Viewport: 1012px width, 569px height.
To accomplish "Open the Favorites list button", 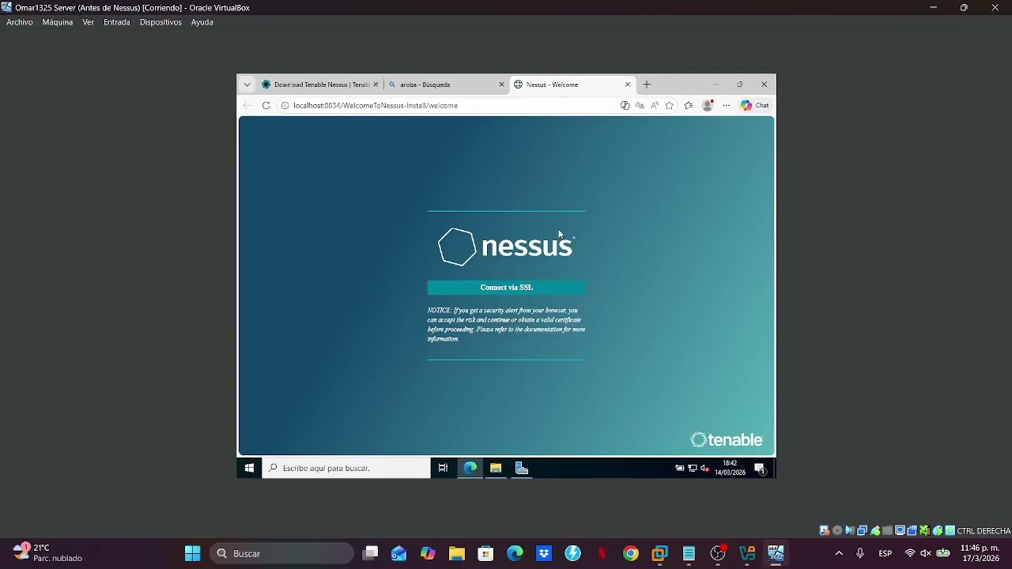I will 689,105.
